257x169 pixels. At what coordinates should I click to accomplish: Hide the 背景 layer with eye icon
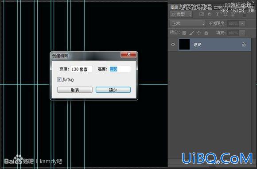coord(173,45)
